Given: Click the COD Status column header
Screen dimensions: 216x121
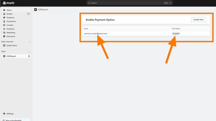Looking at the screenshot, I should pyautogui.click(x=176, y=29).
